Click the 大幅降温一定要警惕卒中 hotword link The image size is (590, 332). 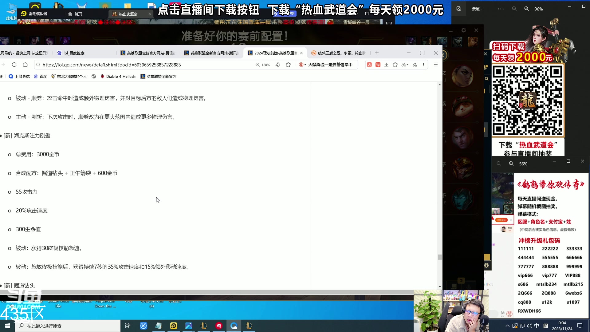tap(330, 65)
